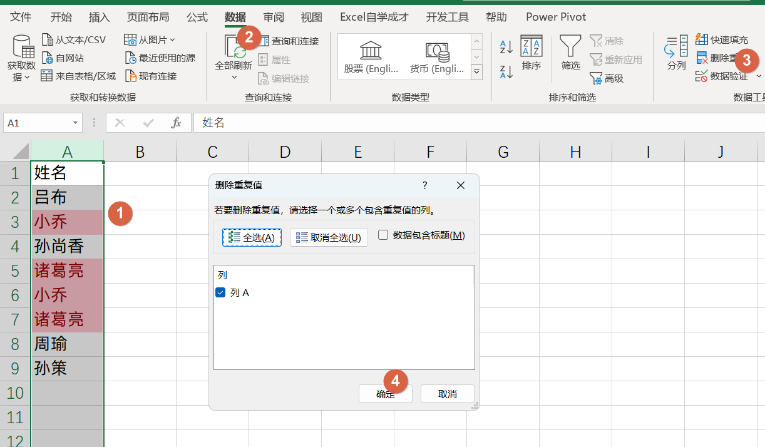Image resolution: width=765 pixels, height=447 pixels.
Task: Tick 数据包含标题(M) checkbox
Action: point(383,235)
